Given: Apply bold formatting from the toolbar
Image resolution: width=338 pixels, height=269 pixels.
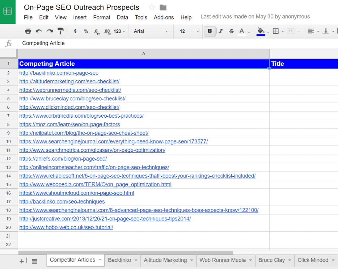Looking at the screenshot, I should pyautogui.click(x=210, y=31).
